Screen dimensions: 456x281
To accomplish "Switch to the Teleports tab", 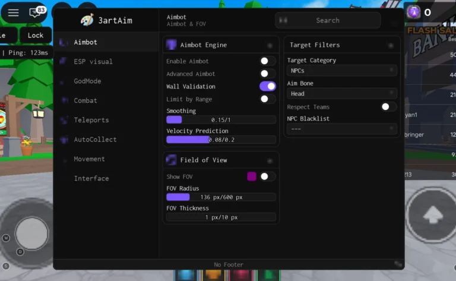I will tap(106, 120).
